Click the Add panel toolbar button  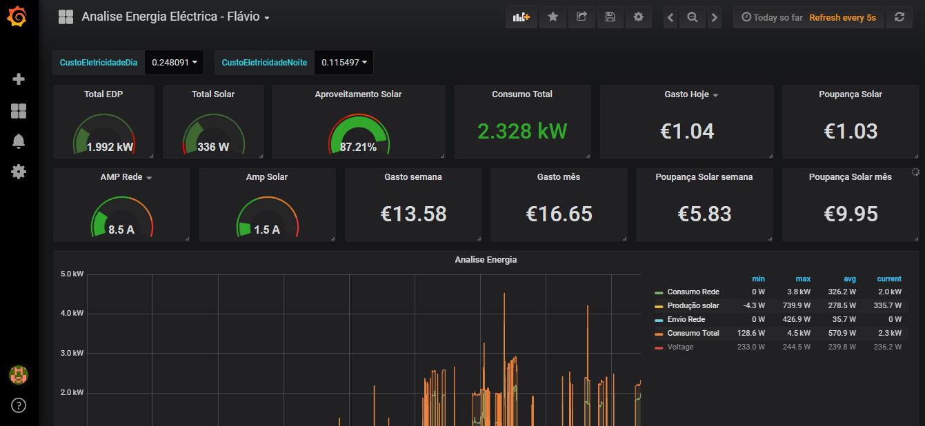(521, 17)
